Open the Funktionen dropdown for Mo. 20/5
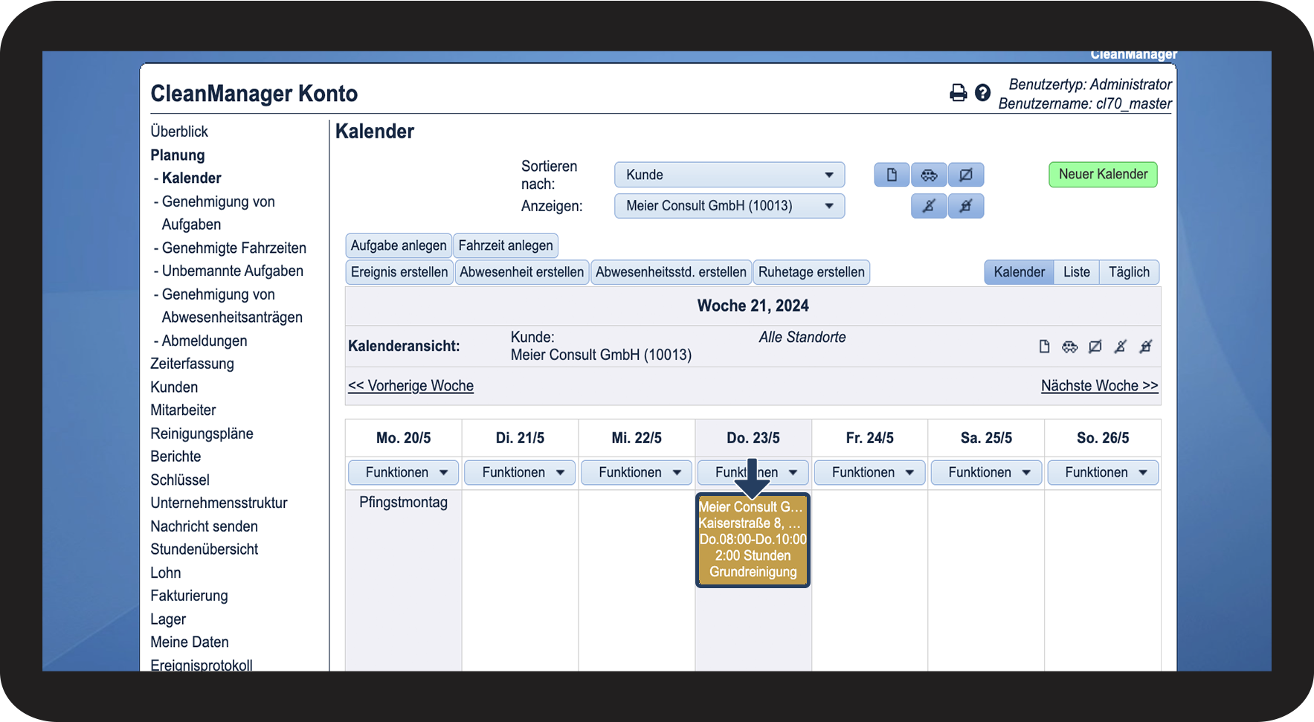 [403, 472]
